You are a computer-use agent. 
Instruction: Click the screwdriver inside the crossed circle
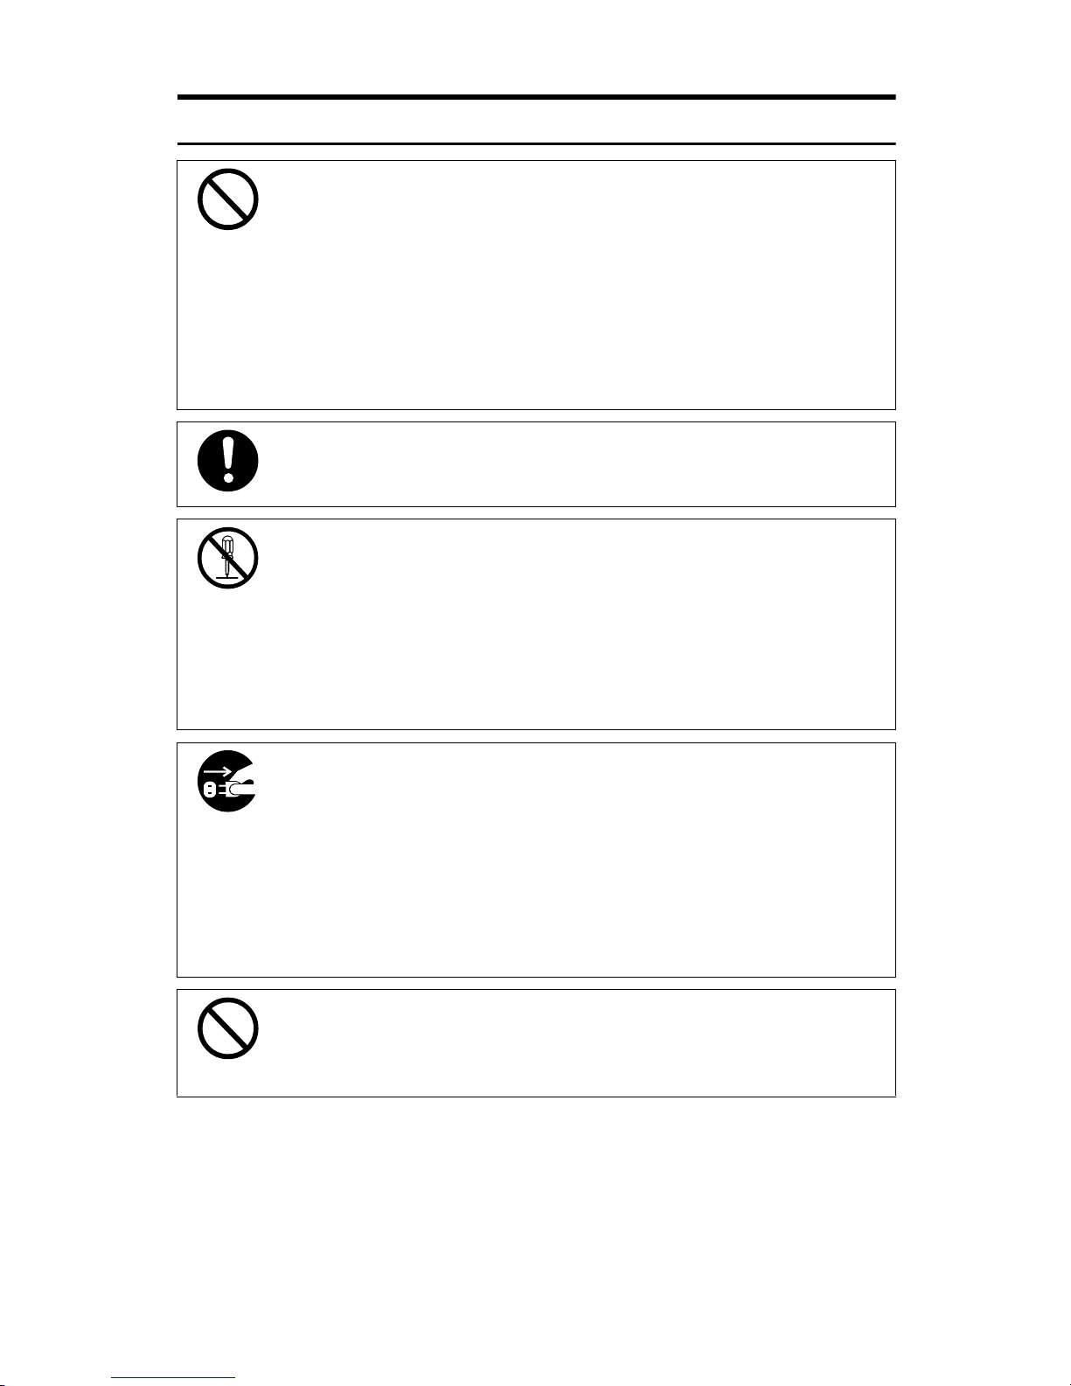(228, 553)
